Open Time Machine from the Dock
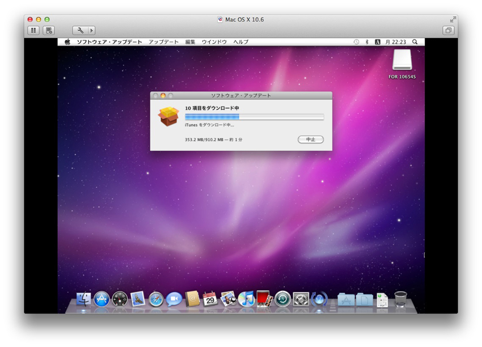The height and width of the screenshot is (347, 482). tap(282, 299)
